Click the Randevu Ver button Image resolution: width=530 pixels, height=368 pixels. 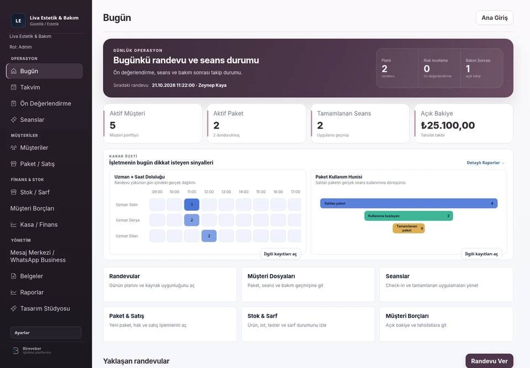489,361
